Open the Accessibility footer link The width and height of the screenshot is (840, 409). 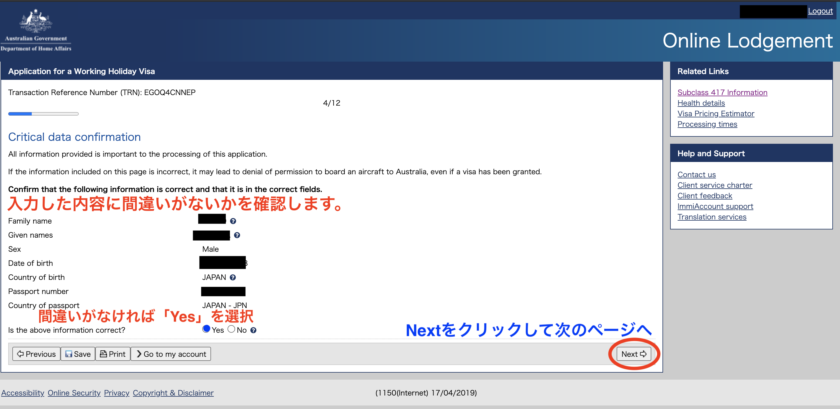(23, 393)
